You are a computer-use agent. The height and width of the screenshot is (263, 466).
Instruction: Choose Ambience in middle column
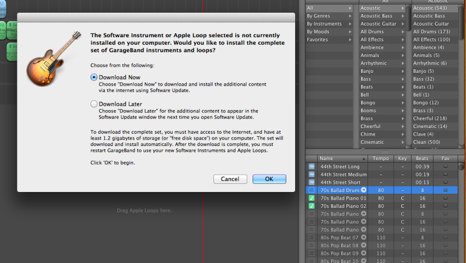coord(382,47)
